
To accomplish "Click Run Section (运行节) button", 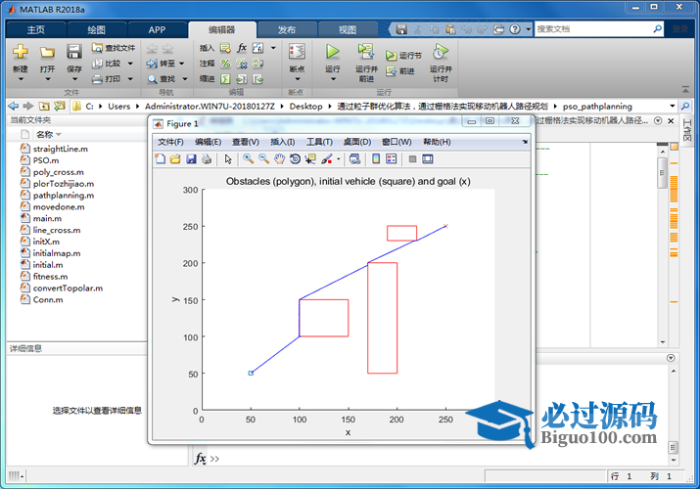I will pos(403,56).
